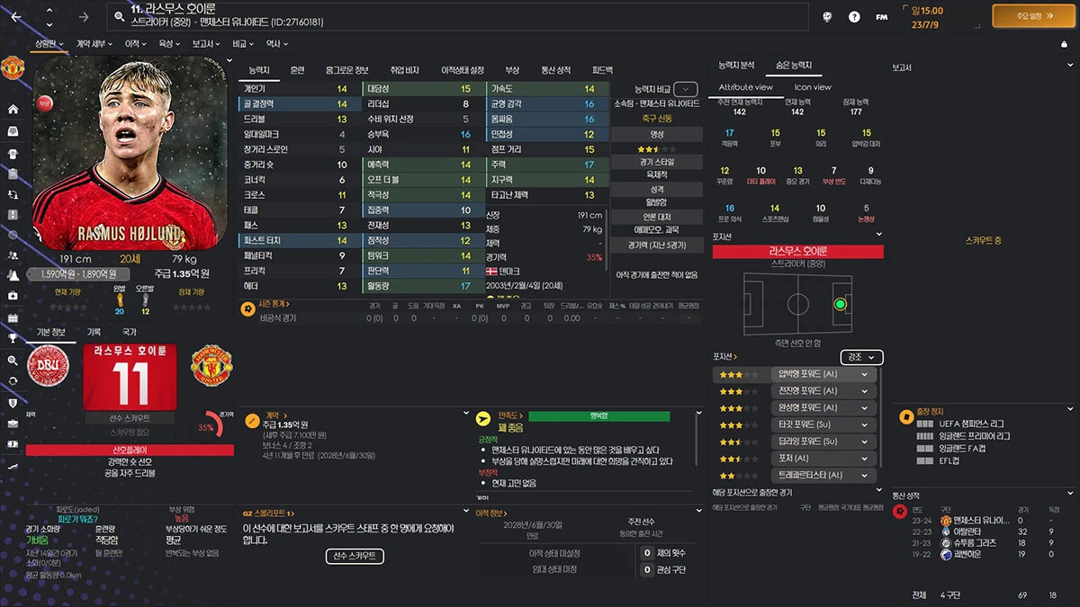Select the Icon view tab
Image resolution: width=1080 pixels, height=607 pixels.
coord(813,87)
